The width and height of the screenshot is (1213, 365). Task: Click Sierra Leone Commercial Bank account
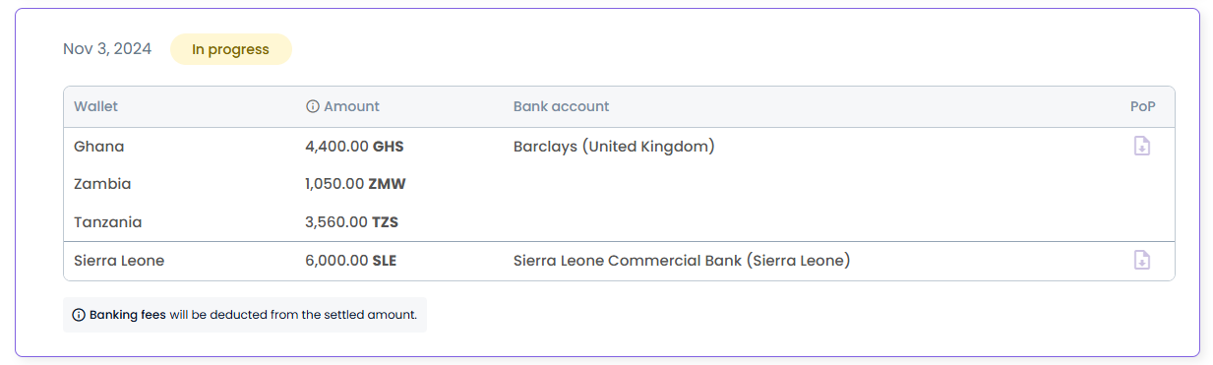coord(682,261)
